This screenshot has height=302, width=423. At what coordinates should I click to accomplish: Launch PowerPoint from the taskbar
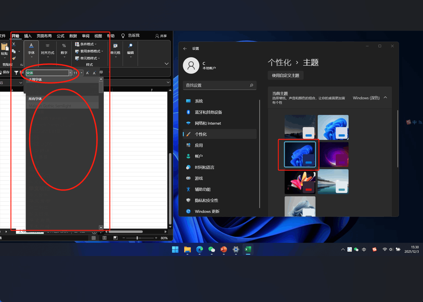(x=223, y=250)
